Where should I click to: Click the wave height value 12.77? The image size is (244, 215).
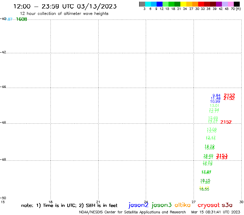[x=214, y=111]
